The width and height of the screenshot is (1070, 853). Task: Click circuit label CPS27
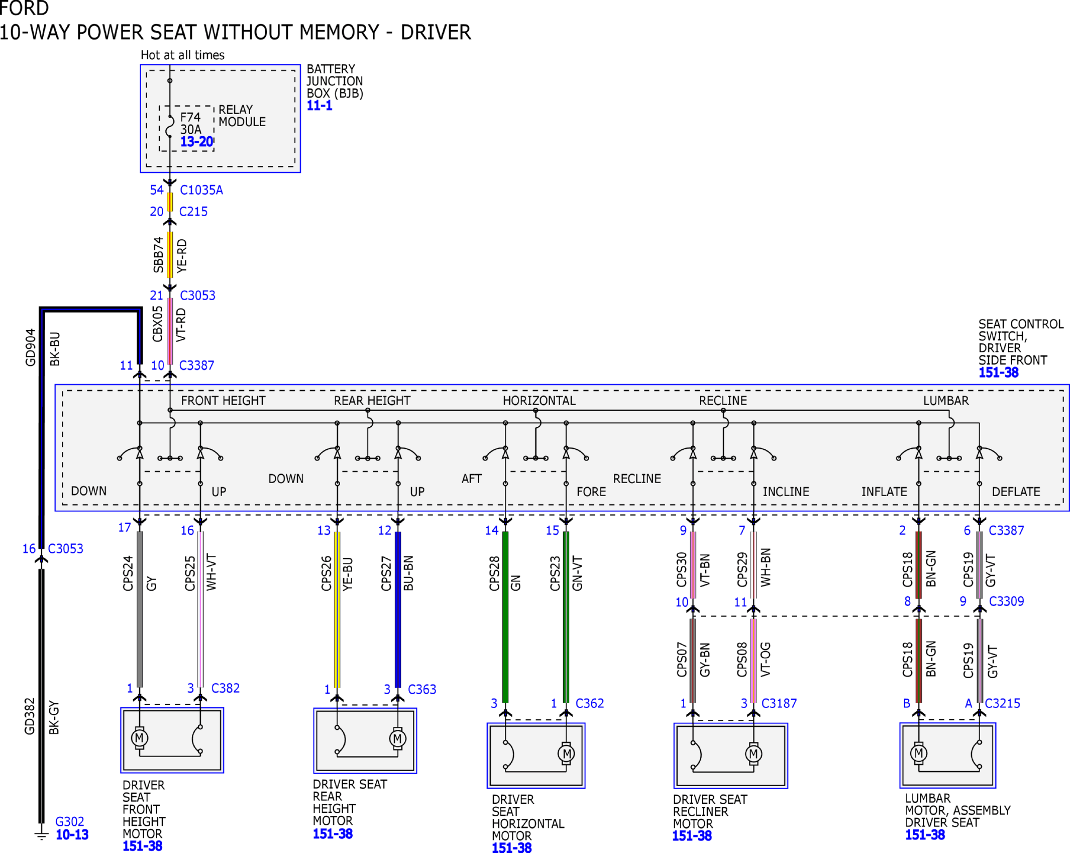click(386, 574)
